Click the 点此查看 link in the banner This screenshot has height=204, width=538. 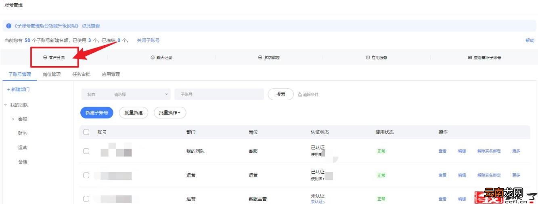91,26
